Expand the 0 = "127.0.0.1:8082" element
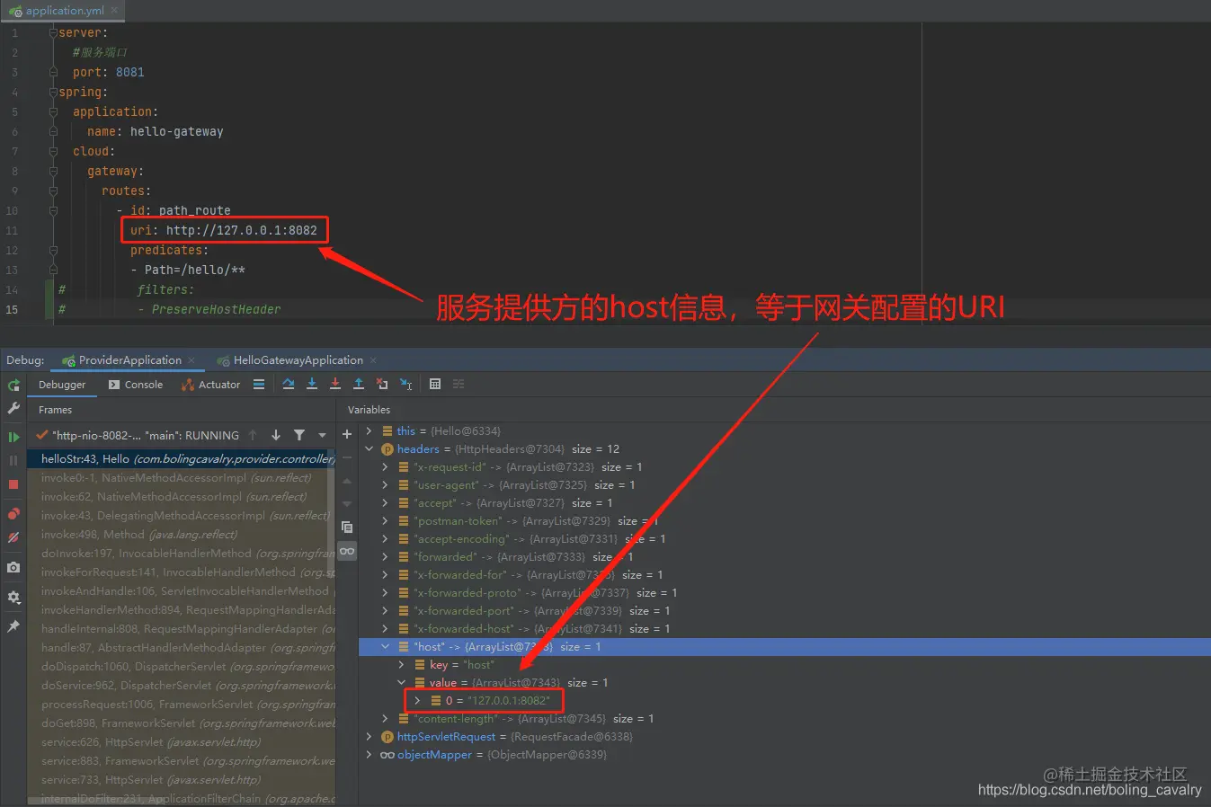1211x807 pixels. pyautogui.click(x=417, y=701)
